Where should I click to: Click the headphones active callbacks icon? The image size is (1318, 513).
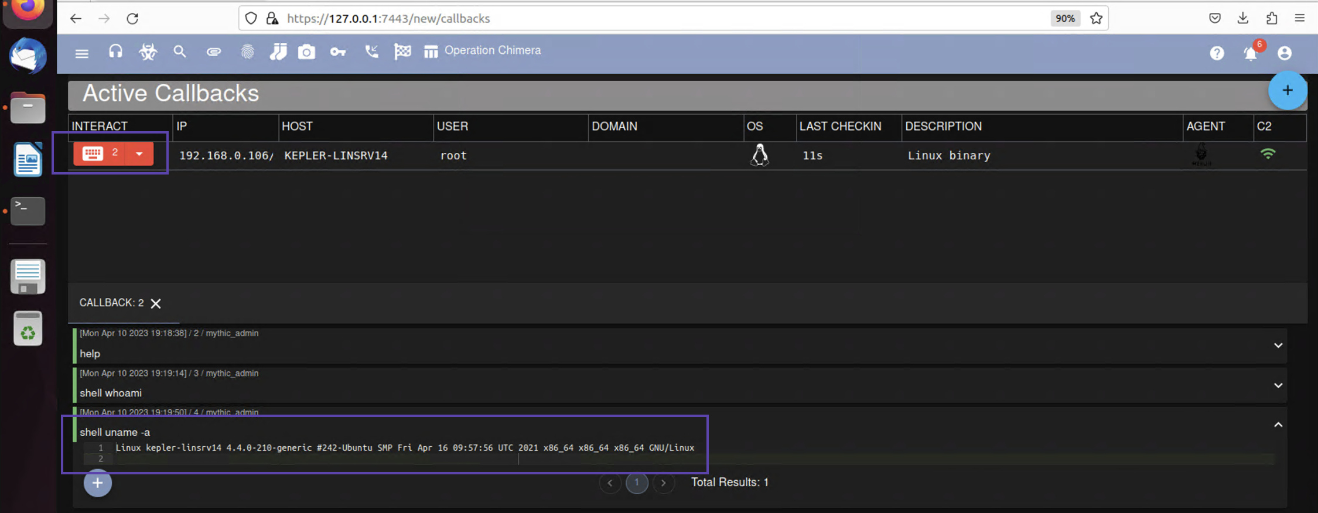(115, 52)
